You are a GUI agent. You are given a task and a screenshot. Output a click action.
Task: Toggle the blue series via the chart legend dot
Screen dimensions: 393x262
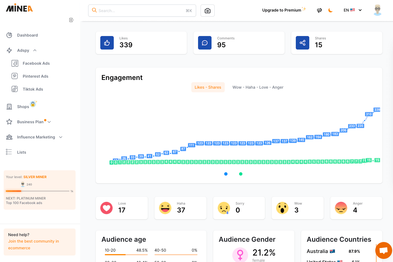coord(226,174)
